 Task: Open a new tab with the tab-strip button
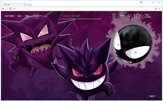click(x=30, y=5)
